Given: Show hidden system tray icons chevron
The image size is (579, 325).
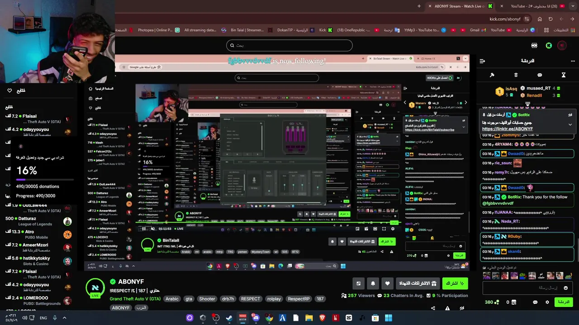Looking at the screenshot, I should click(x=64, y=318).
